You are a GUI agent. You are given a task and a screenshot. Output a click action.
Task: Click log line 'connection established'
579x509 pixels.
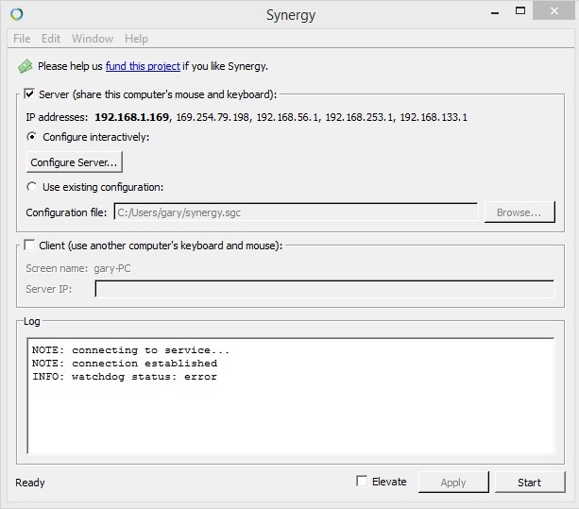(125, 364)
